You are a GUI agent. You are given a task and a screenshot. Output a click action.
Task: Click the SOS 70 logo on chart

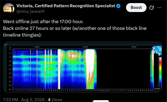coord(157,51)
